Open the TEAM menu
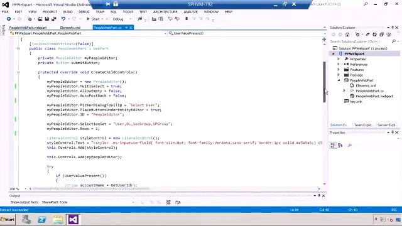The width and height of the screenshot is (402, 226). pos(100,12)
